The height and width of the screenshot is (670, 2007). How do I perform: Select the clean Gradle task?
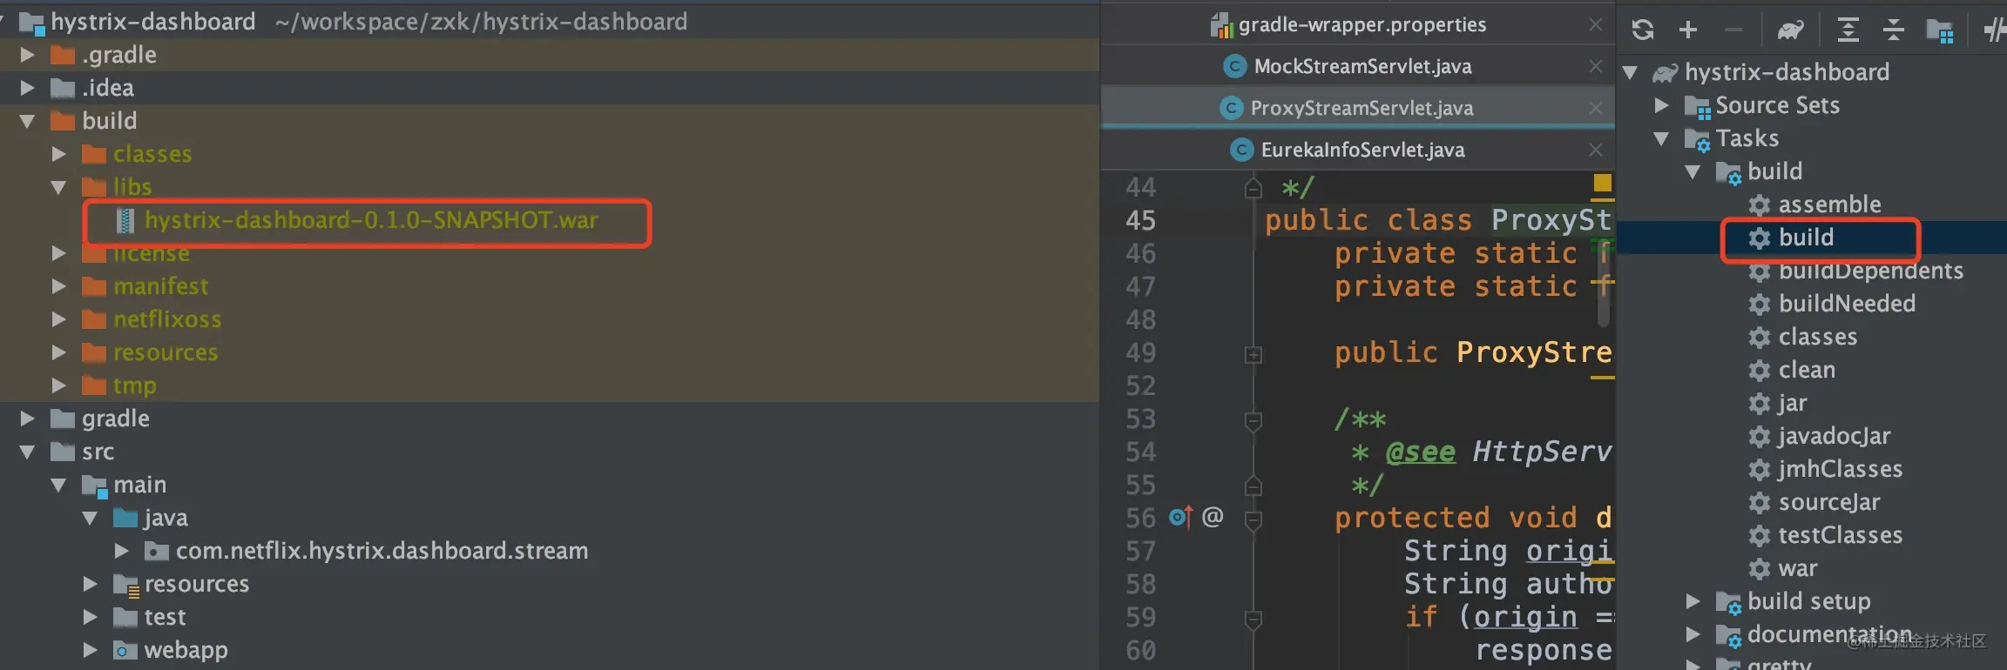coord(1807,370)
